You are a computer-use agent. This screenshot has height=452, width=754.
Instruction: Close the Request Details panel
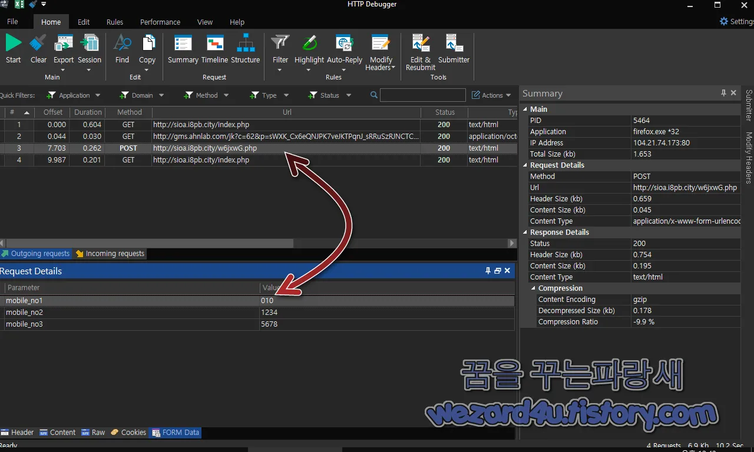point(507,271)
